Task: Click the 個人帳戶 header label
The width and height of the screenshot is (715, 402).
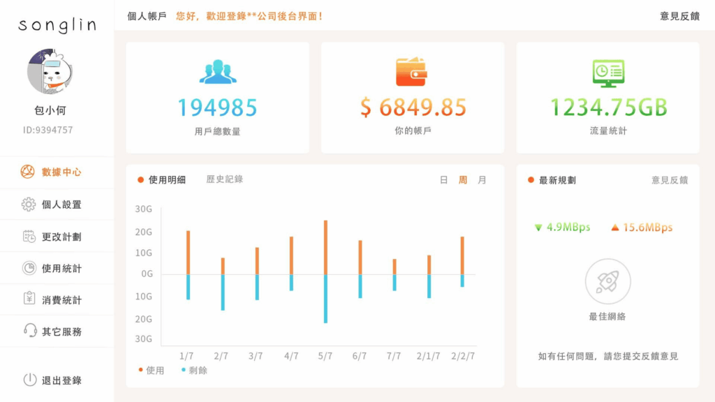Action: [147, 17]
